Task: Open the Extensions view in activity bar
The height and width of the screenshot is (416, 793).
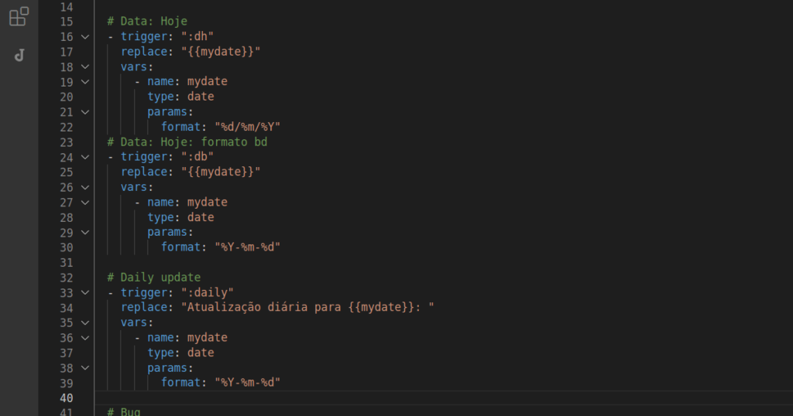Action: tap(19, 16)
